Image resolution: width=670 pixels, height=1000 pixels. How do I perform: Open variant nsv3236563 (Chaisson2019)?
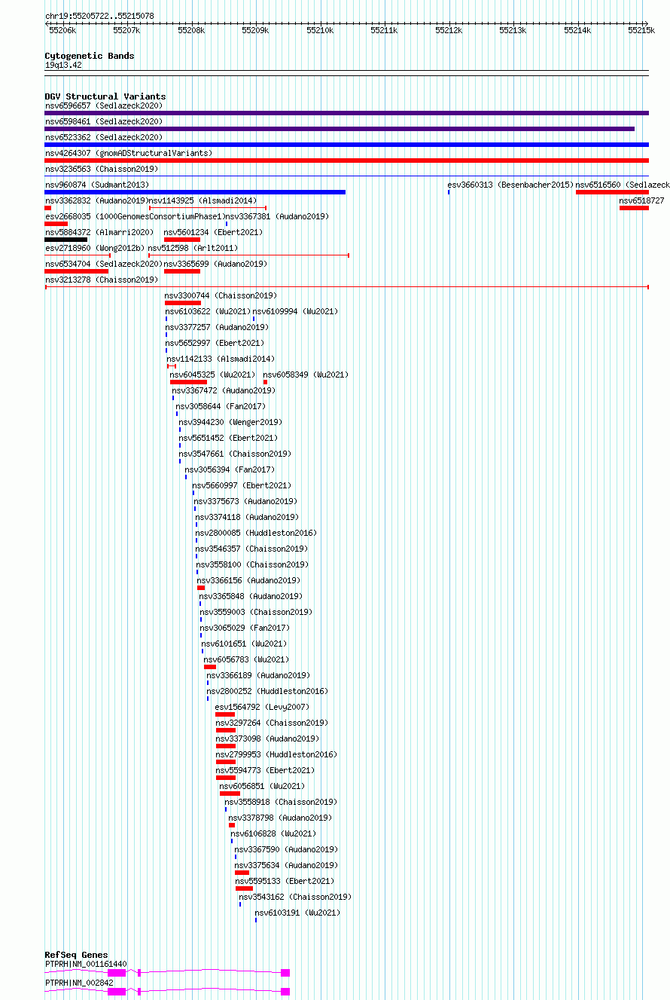102,169
